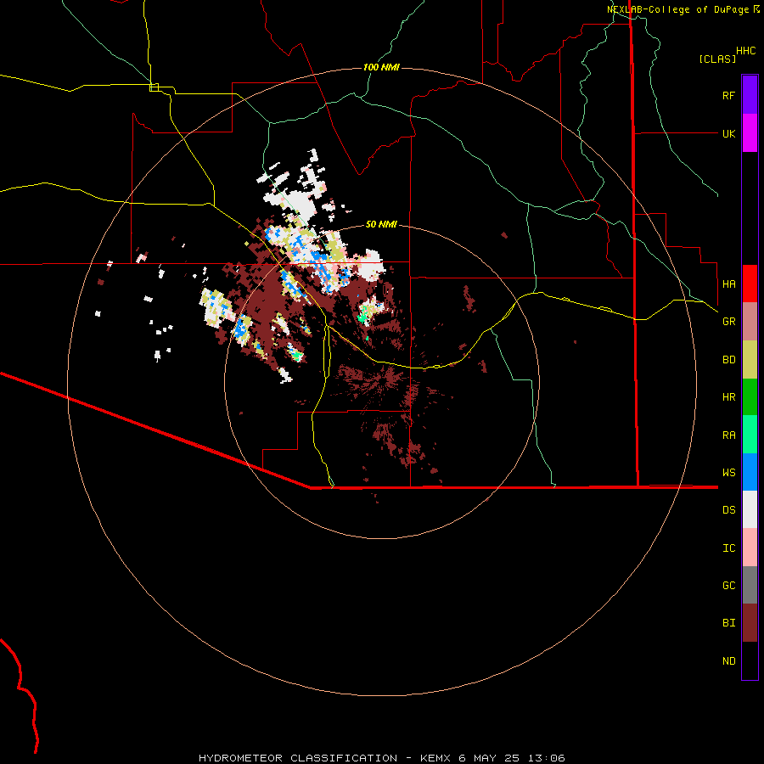Click the 50 NMI range ring label
The width and height of the screenshot is (764, 764).
[381, 224]
